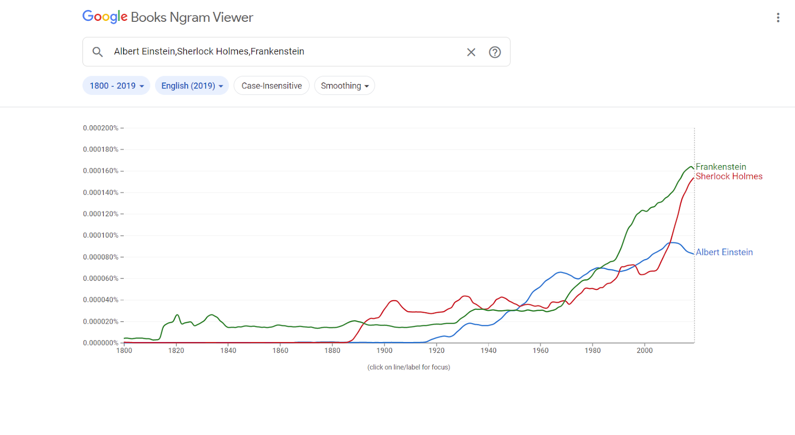Click the Google Books Ngram Viewer logo
This screenshot has height=435, width=795.
pyautogui.click(x=167, y=16)
